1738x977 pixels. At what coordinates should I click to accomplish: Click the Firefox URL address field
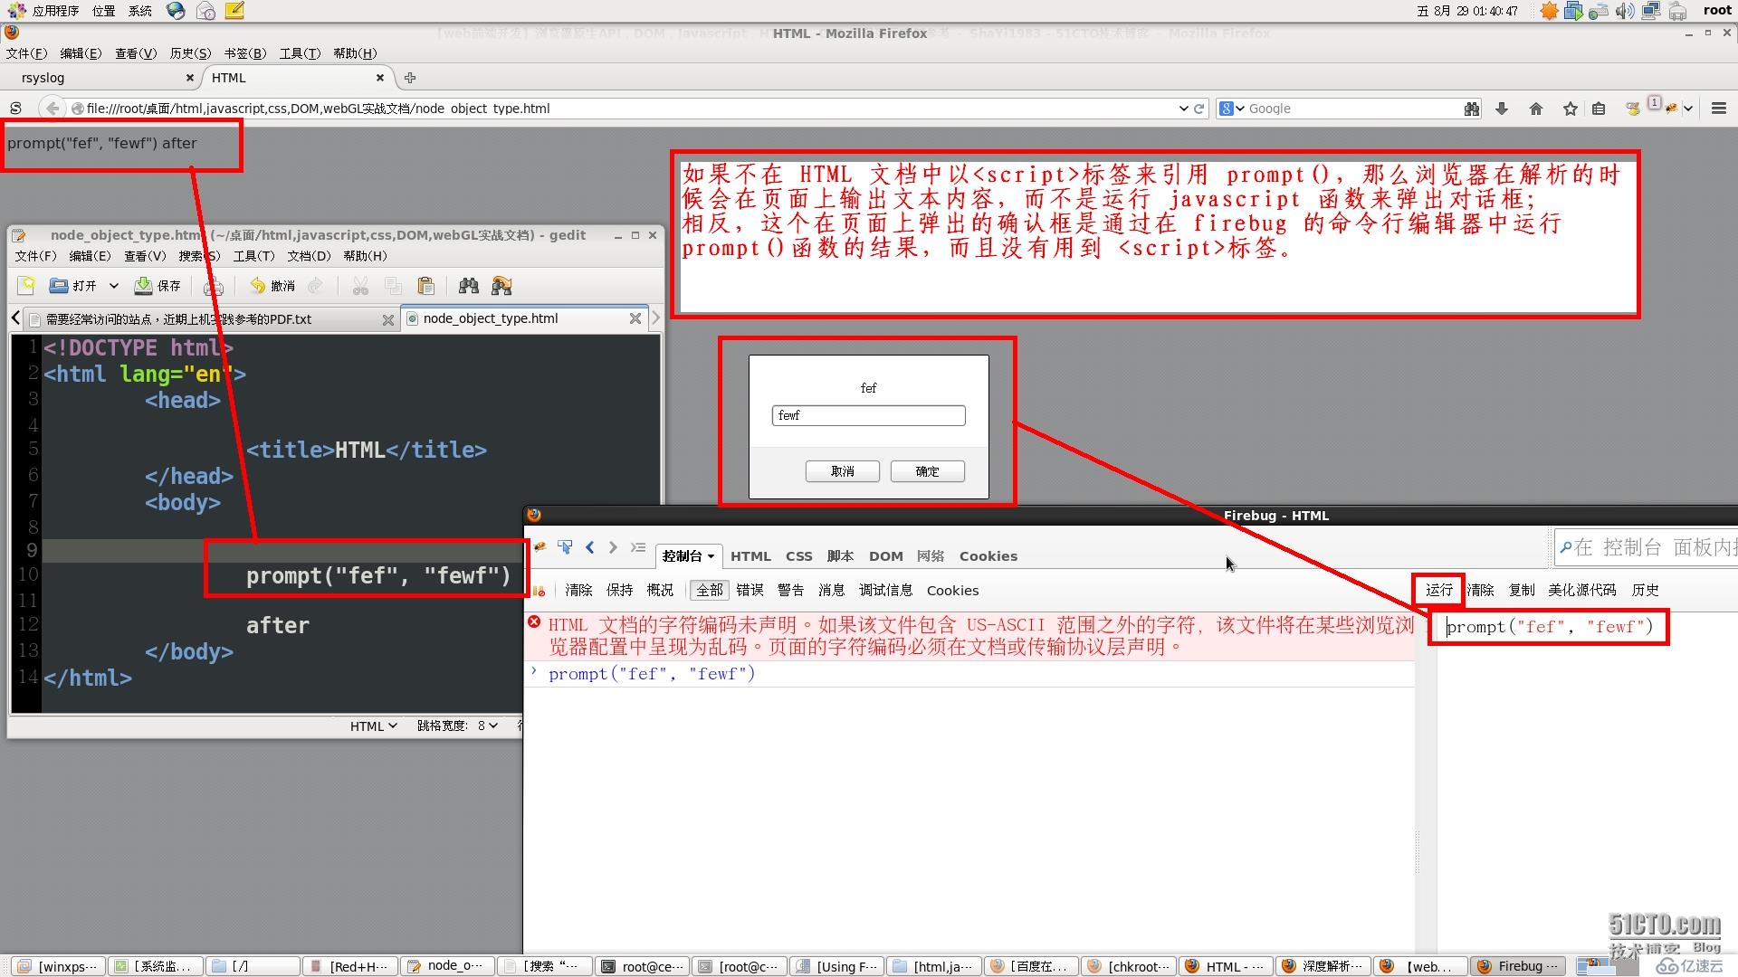point(625,109)
